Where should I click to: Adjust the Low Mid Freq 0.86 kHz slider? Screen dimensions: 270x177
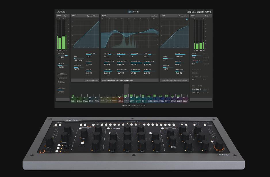[123, 63]
